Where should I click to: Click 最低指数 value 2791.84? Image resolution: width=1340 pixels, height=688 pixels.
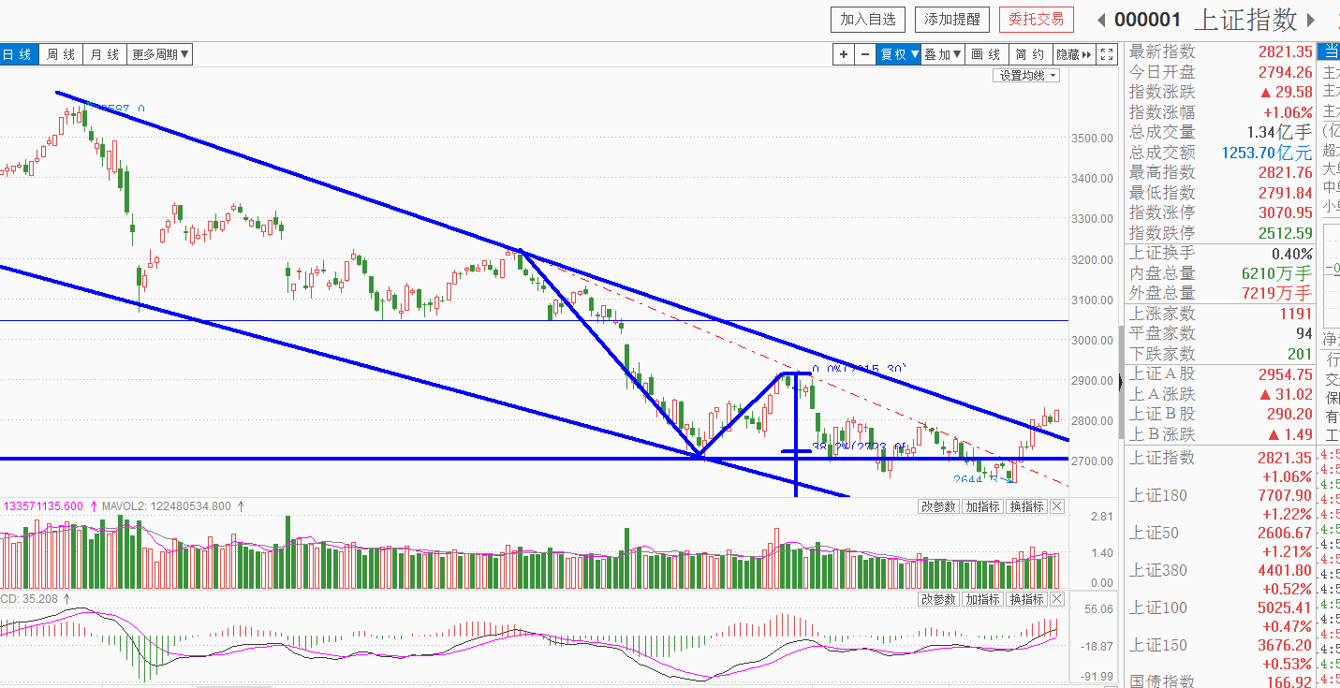click(1286, 193)
